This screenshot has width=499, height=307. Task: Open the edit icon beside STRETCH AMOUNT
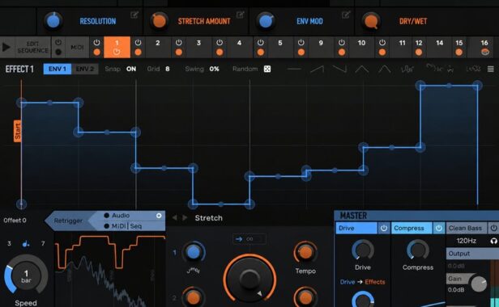(241, 15)
